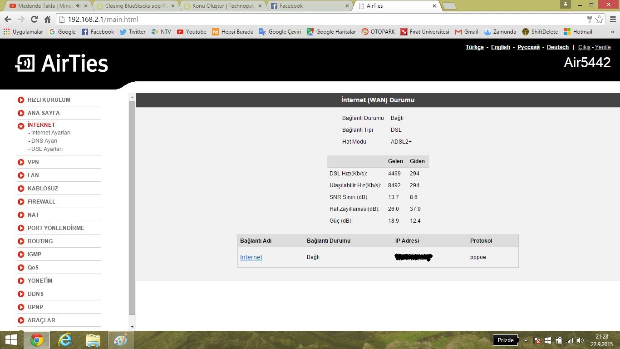620x349 pixels.
Task: Open the ROUTING menu
Action: tap(40, 241)
